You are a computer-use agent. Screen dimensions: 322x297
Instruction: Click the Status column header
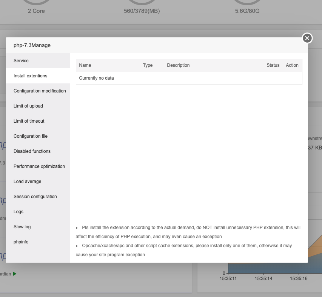point(273,65)
